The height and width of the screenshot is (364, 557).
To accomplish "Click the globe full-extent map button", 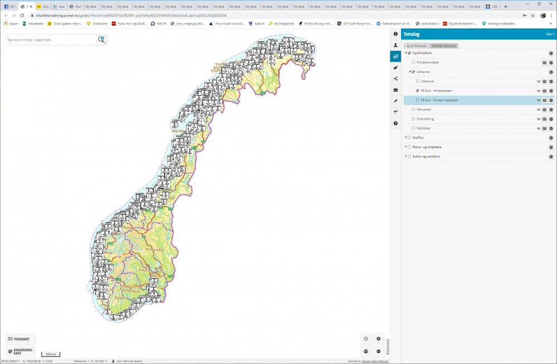I will [366, 351].
